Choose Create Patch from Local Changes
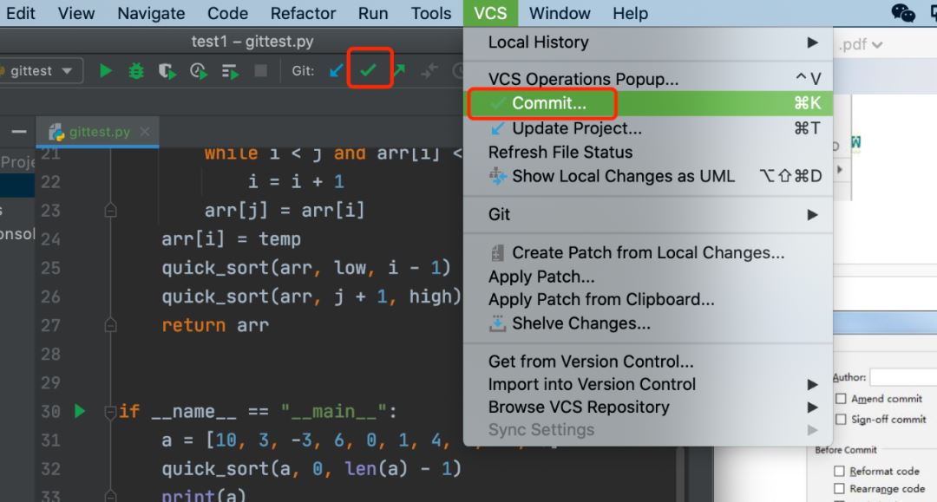 (648, 253)
